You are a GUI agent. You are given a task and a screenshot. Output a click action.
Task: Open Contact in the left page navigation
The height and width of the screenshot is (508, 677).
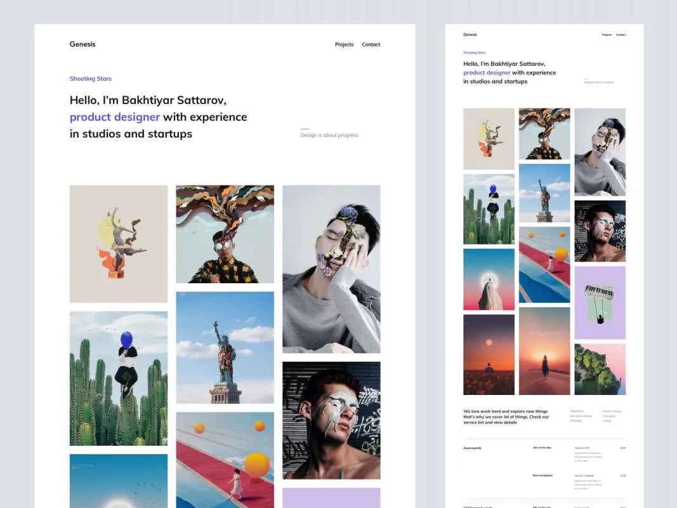tap(371, 44)
